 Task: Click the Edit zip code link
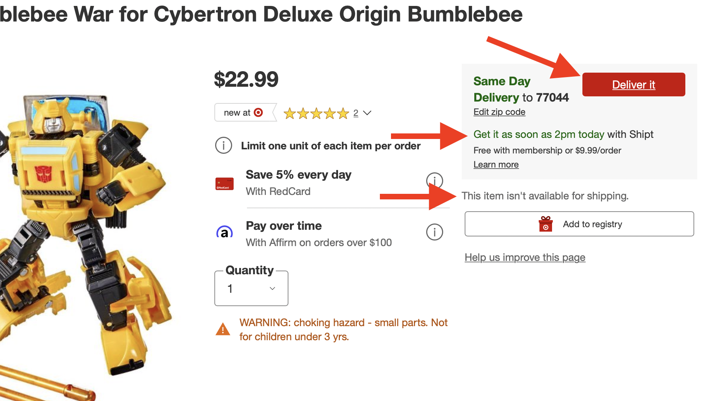click(x=499, y=112)
